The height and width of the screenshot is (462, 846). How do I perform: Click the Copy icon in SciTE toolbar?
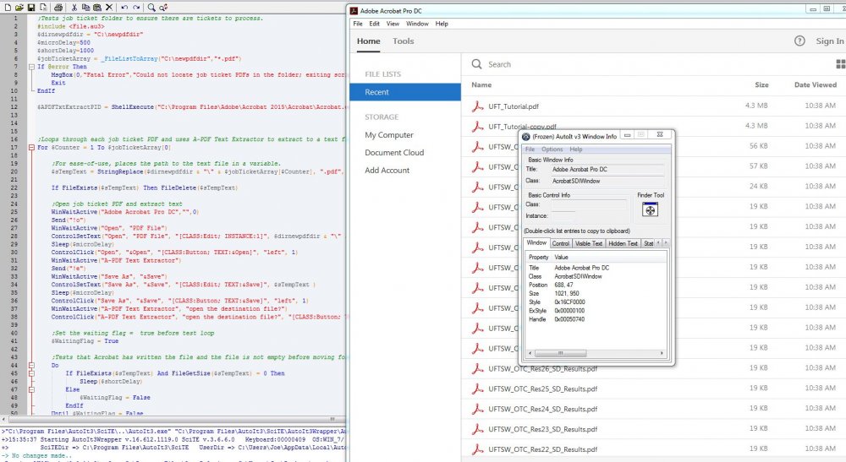[x=85, y=7]
